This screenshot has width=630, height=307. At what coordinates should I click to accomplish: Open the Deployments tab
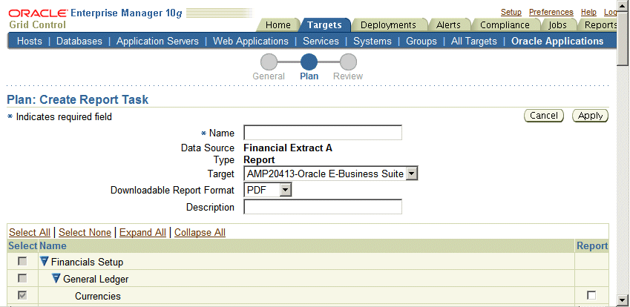[388, 25]
